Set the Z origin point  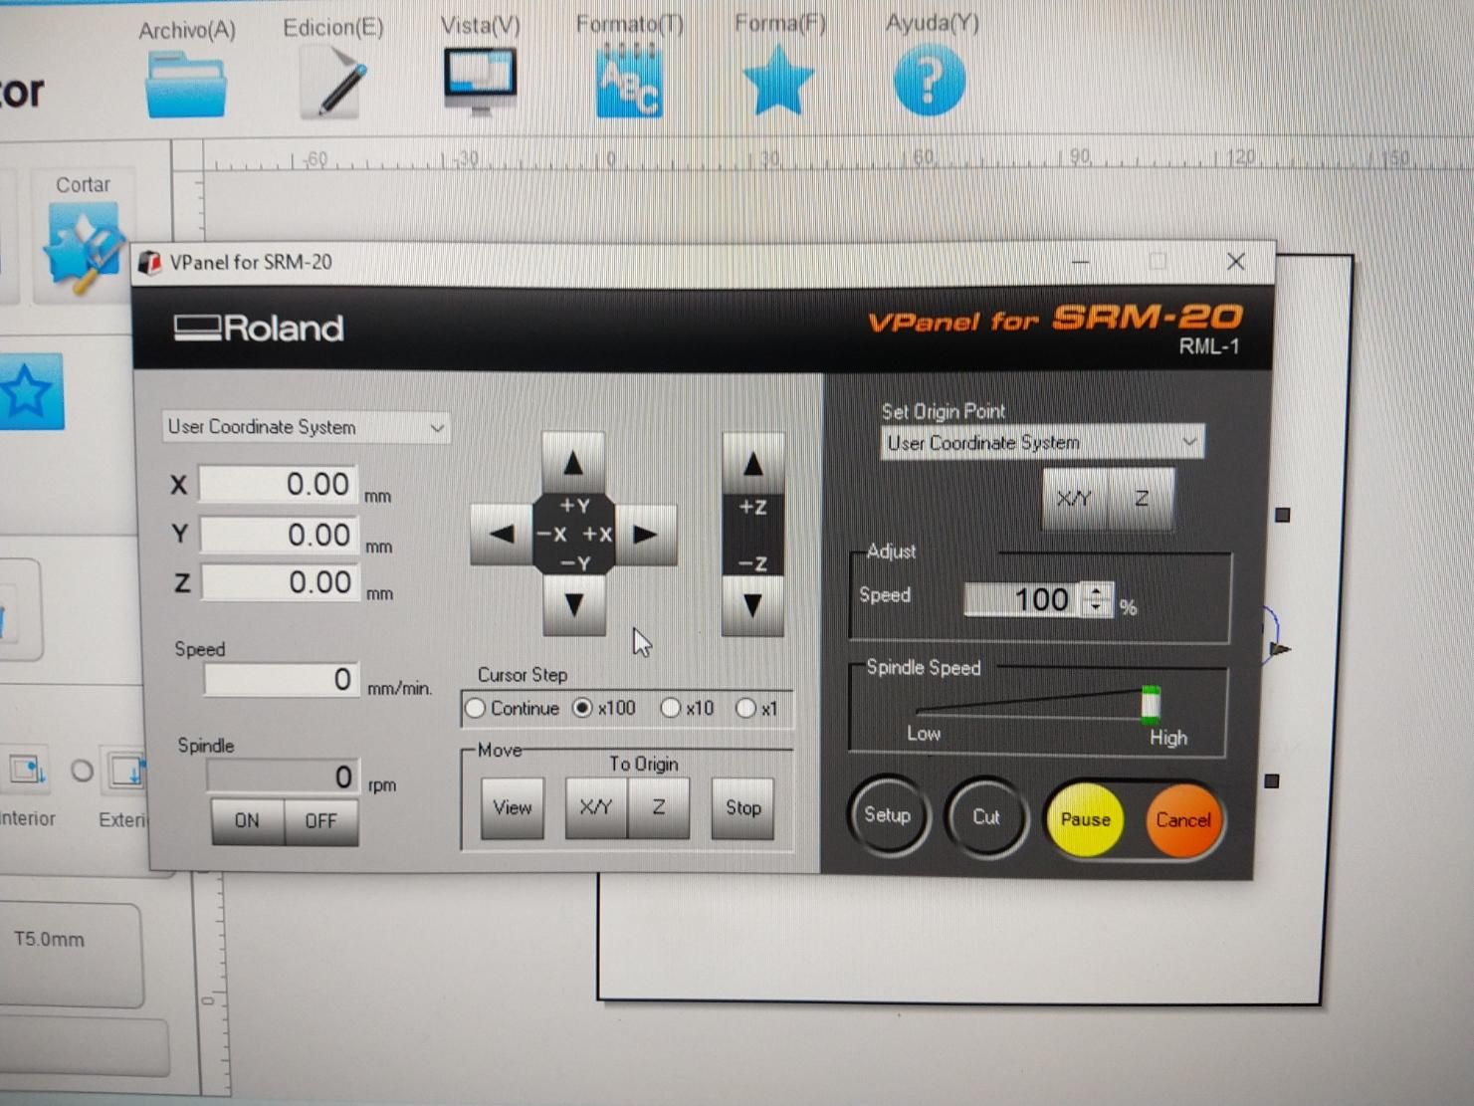coord(1142,498)
